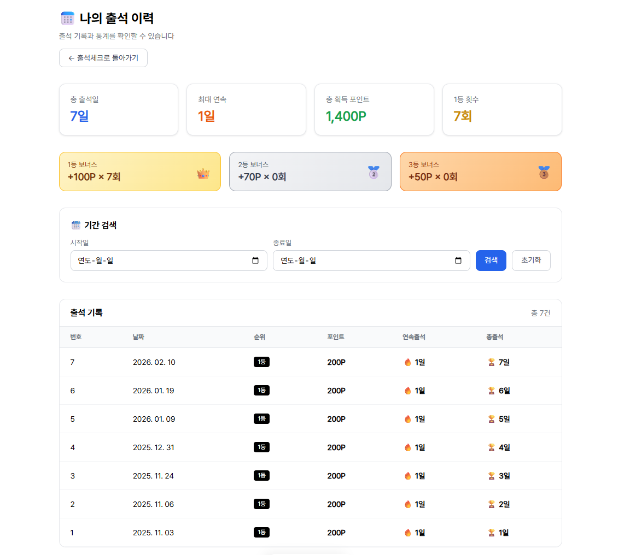Click the 날짜 column header
This screenshot has width=636, height=555.
(138, 337)
